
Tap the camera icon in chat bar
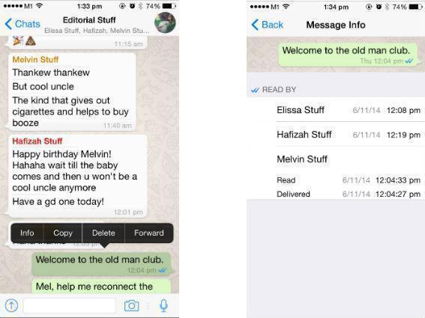click(131, 305)
